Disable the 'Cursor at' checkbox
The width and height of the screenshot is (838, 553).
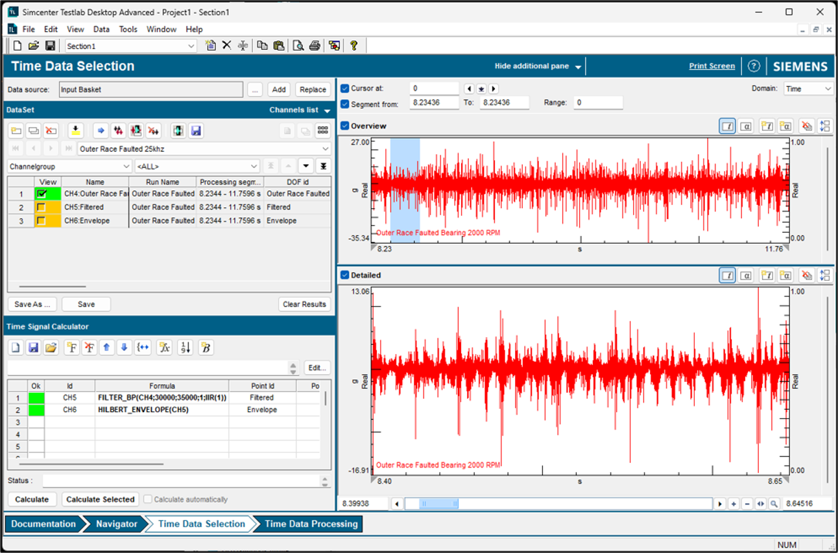(345, 88)
